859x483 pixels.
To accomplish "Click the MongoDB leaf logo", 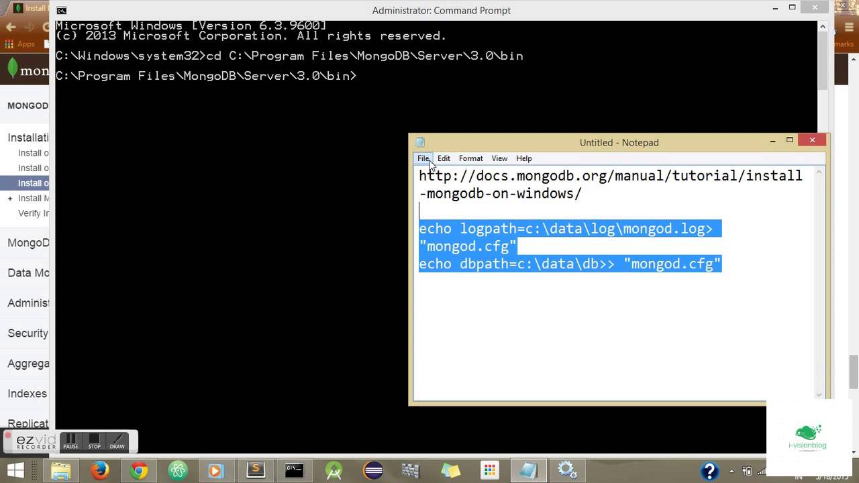I will click(13, 68).
